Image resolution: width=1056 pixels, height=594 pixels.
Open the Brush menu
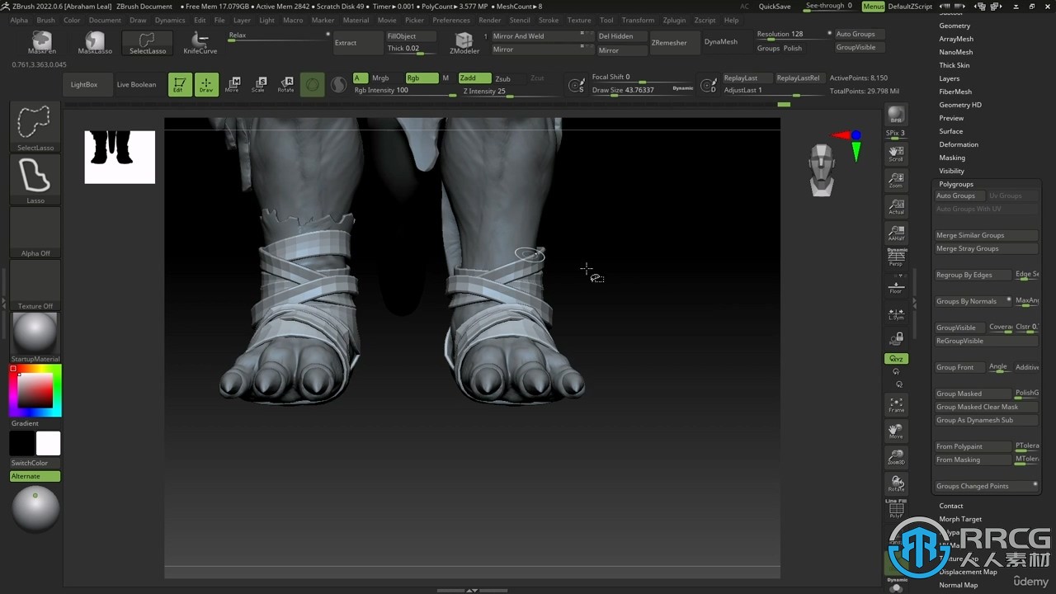(45, 20)
